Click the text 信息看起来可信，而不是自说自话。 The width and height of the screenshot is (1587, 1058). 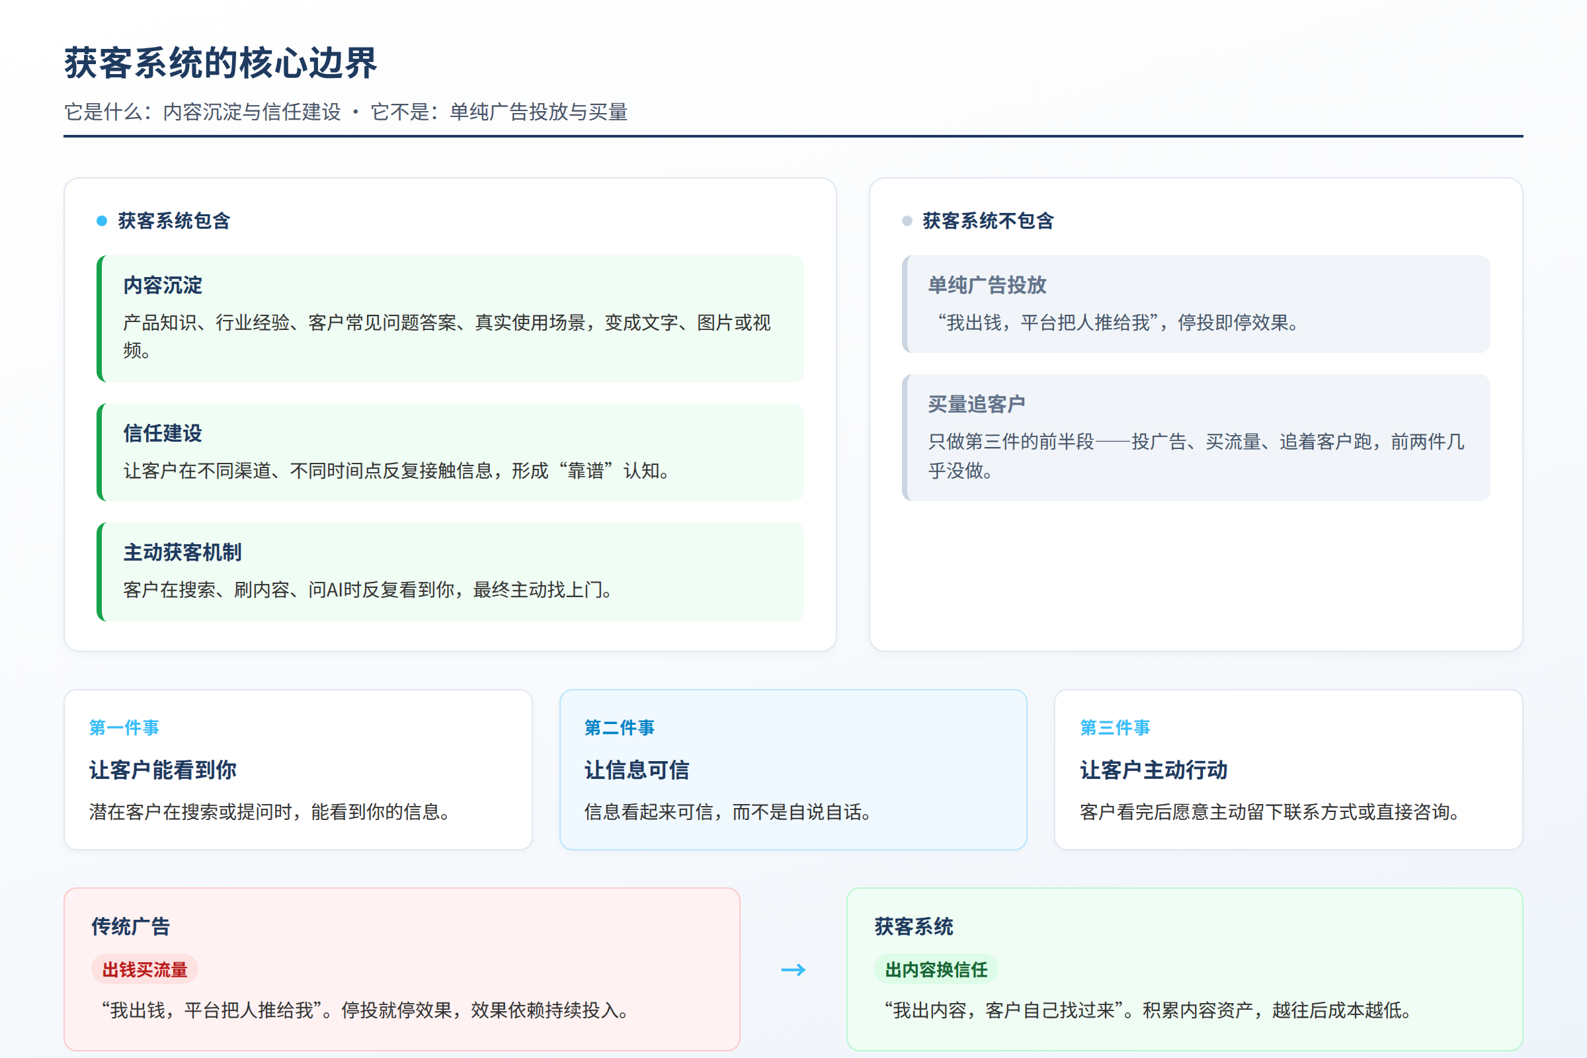[727, 812]
